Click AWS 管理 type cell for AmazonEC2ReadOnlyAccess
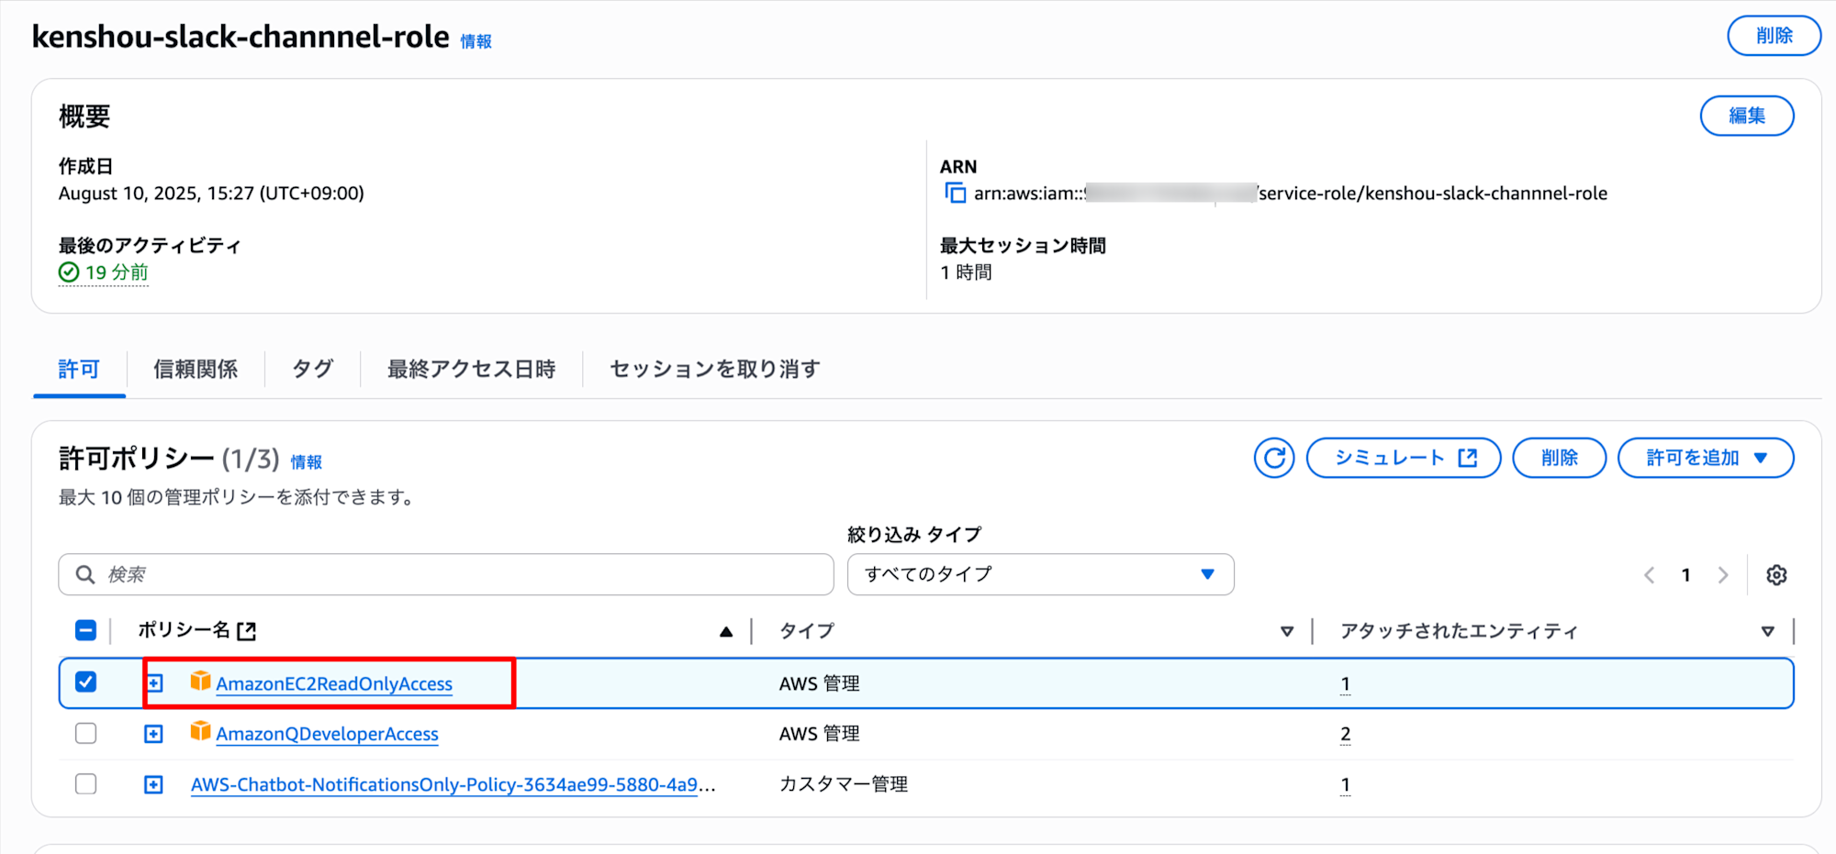This screenshot has height=854, width=1836. [819, 683]
